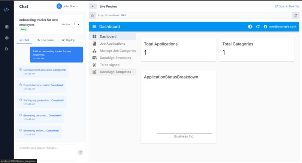Click the refresh icon in Dashboard header
The width and height of the screenshot is (302, 163).
click(258, 27)
